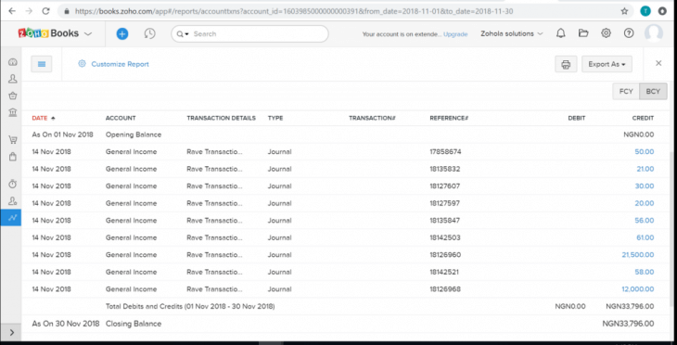Go back with the browser back arrow
This screenshot has height=345, width=677.
(12, 11)
